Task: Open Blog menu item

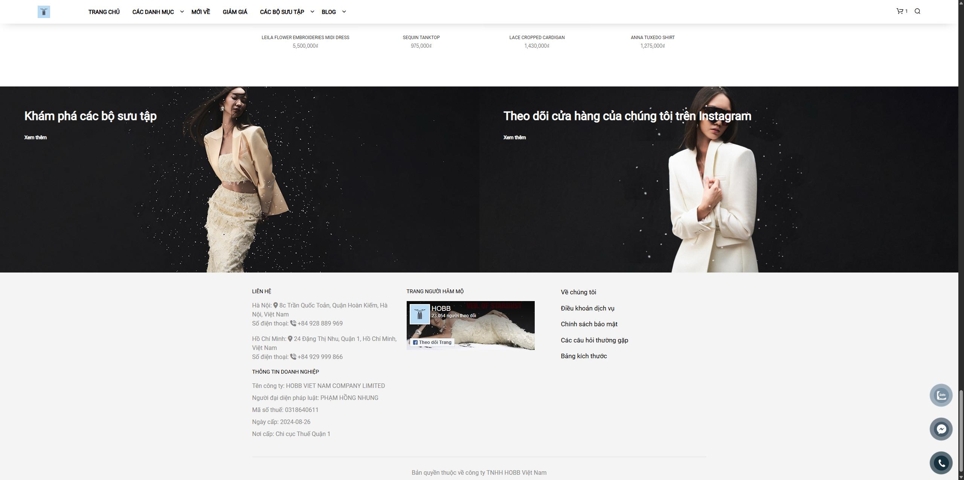Action: click(x=329, y=12)
